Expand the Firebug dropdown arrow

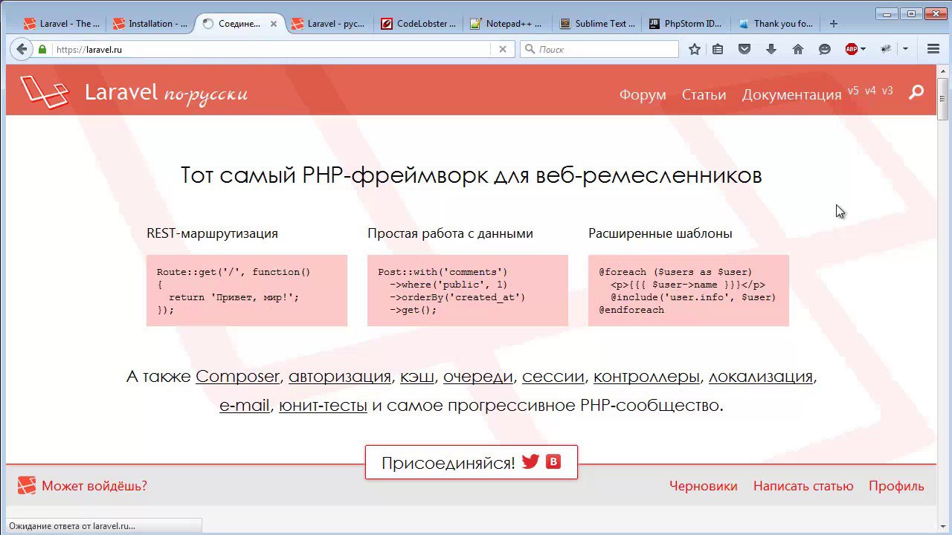[x=905, y=49]
